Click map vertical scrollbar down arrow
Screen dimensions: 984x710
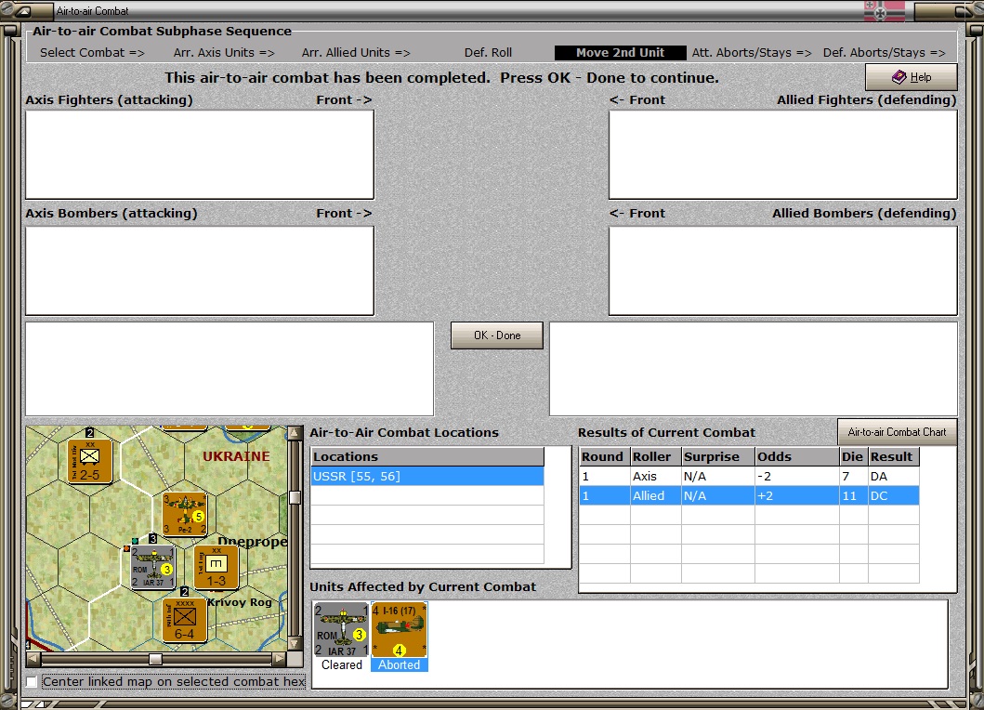[294, 644]
